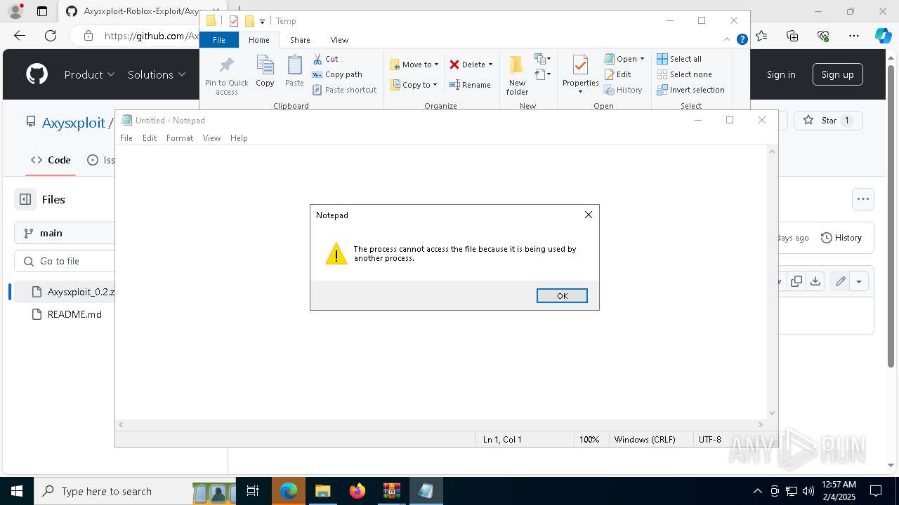This screenshot has height=505, width=899.
Task: Click Invert selection in the Explorer ribbon
Action: tap(690, 90)
